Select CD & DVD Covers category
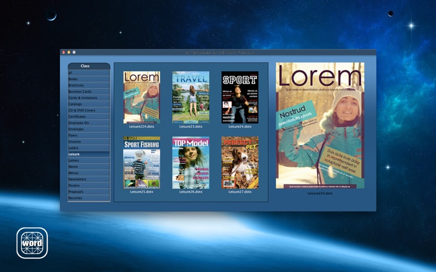The image size is (436, 272). [x=89, y=110]
